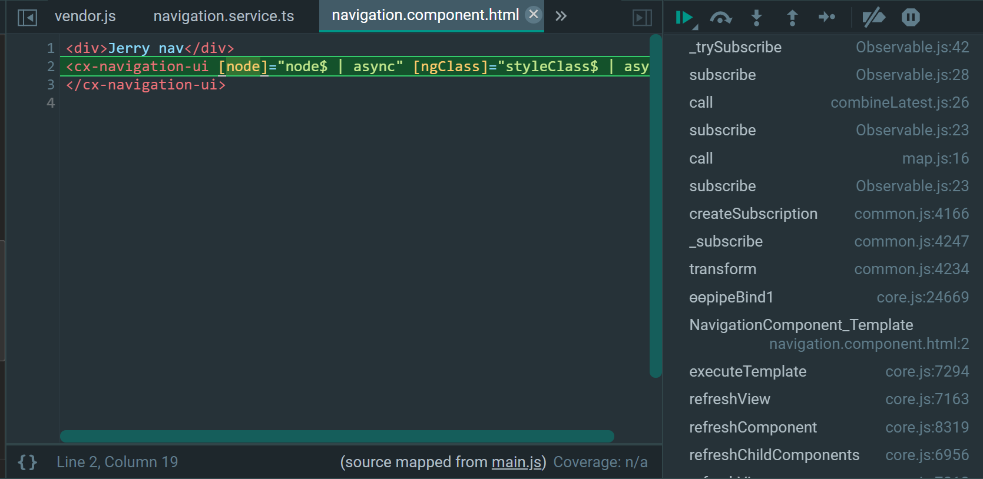Click line number 1 gutter
This screenshot has width=983, height=479.
coord(51,48)
